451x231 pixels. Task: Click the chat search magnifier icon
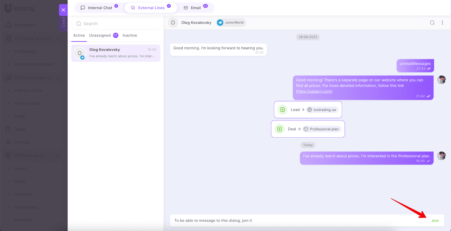tap(432, 23)
